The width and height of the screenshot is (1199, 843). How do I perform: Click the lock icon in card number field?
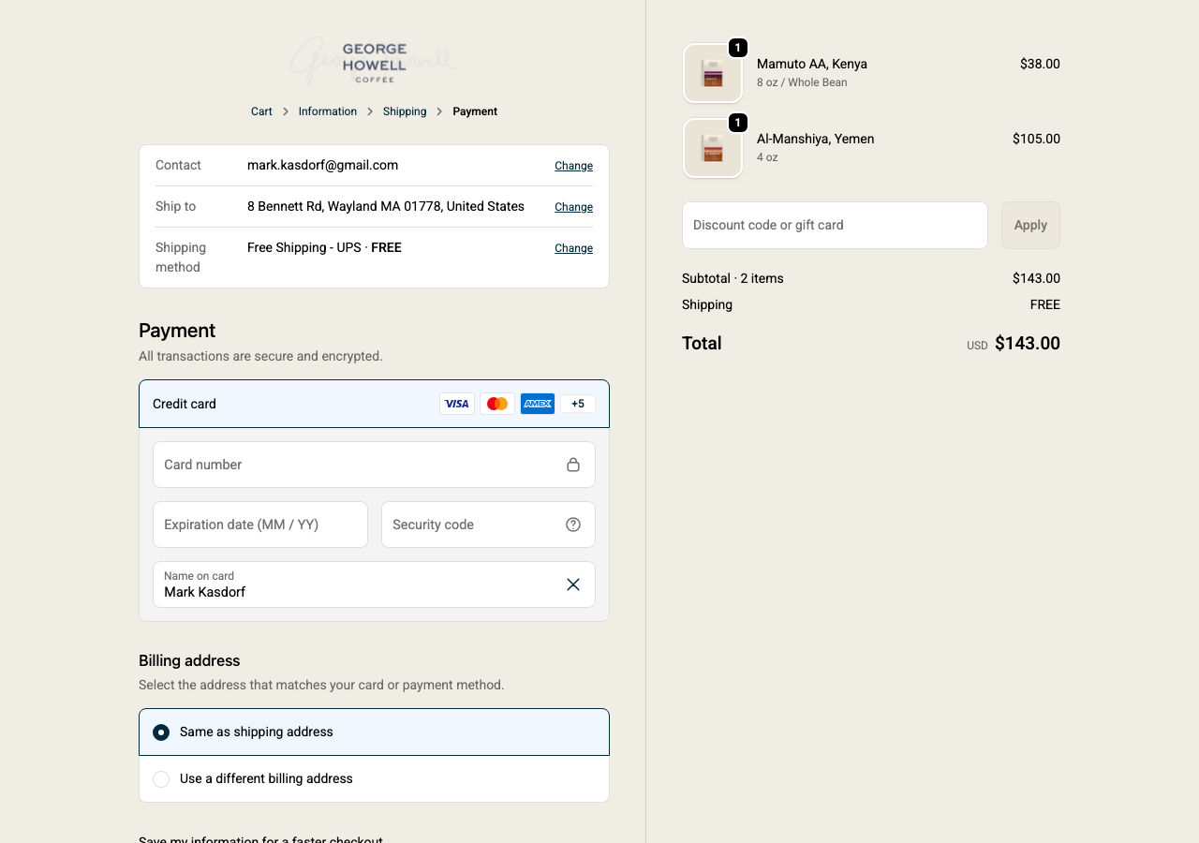click(573, 465)
